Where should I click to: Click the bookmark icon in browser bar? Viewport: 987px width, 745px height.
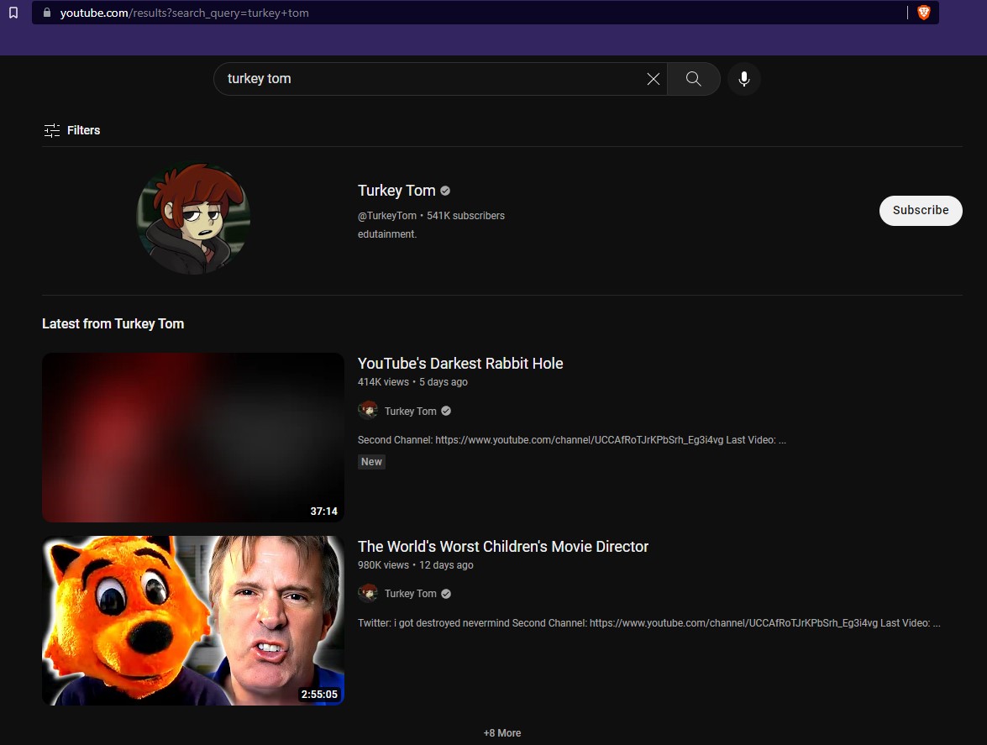pyautogui.click(x=13, y=13)
